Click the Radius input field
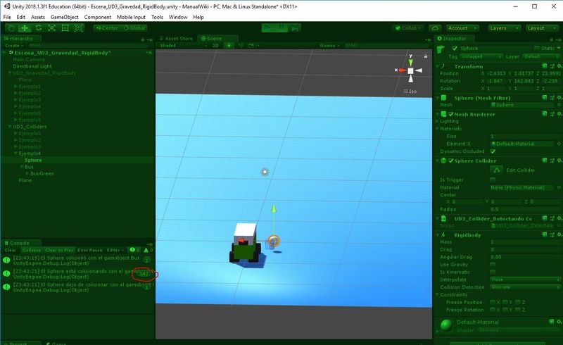Image resolution: width=563 pixels, height=345 pixels. point(525,209)
